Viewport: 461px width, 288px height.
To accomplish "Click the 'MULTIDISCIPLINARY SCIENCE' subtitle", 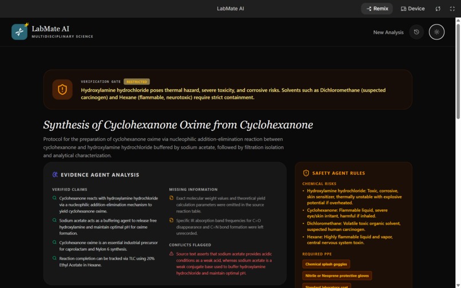I will tap(62, 37).
